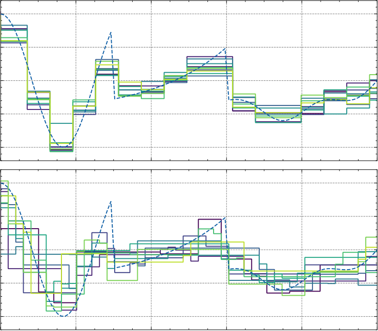Click the first sharp dashed peak in upper plot
This screenshot has width=378, height=331.
click(111, 32)
